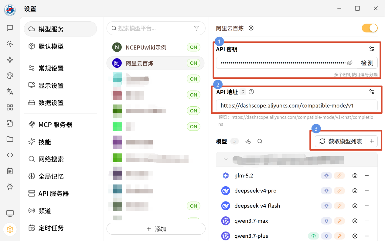
Task: Click the filter funnel in provider search
Action: point(196,28)
